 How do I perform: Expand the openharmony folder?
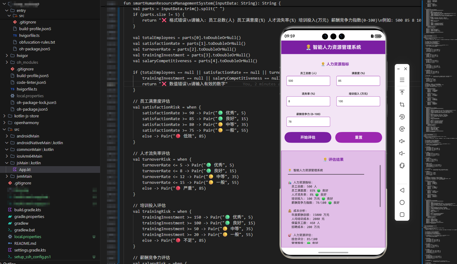pos(4,123)
